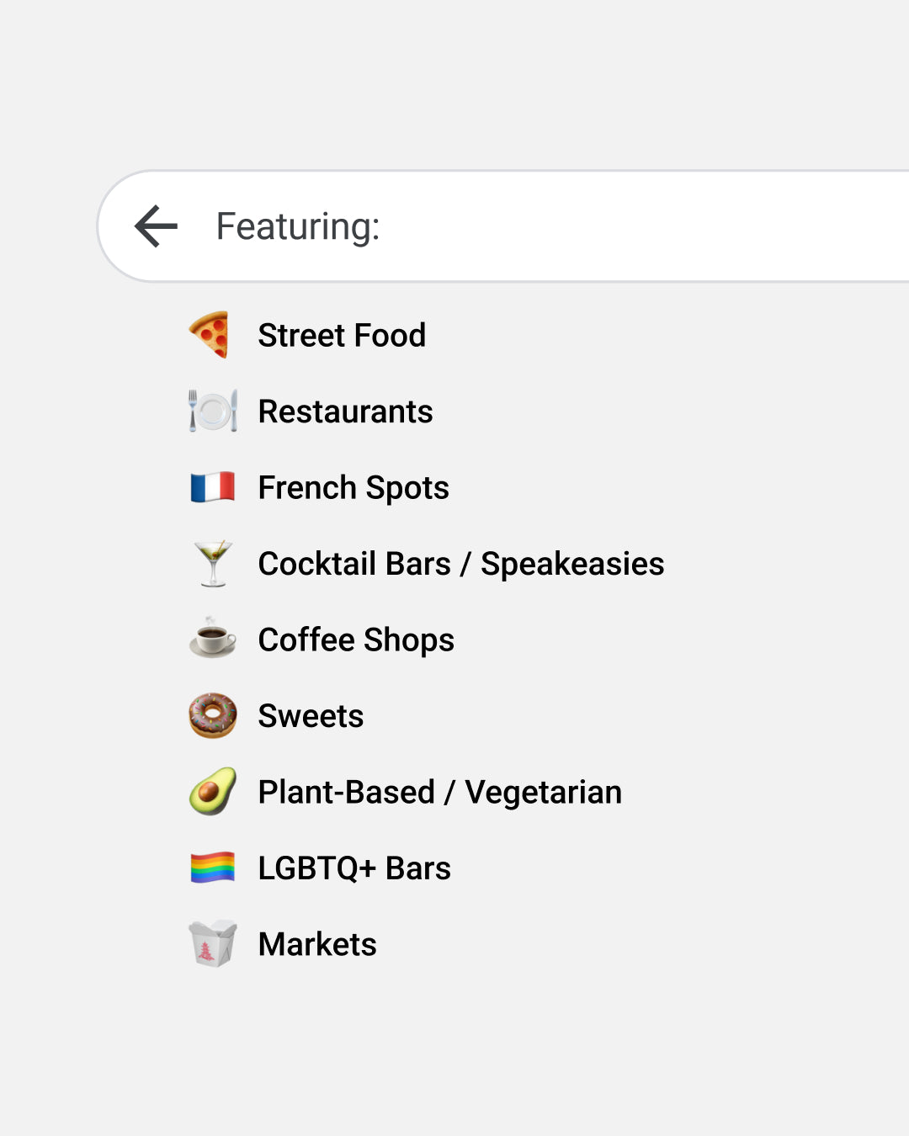Click the plate and cutlery icon
The height and width of the screenshot is (1136, 909).
click(213, 411)
